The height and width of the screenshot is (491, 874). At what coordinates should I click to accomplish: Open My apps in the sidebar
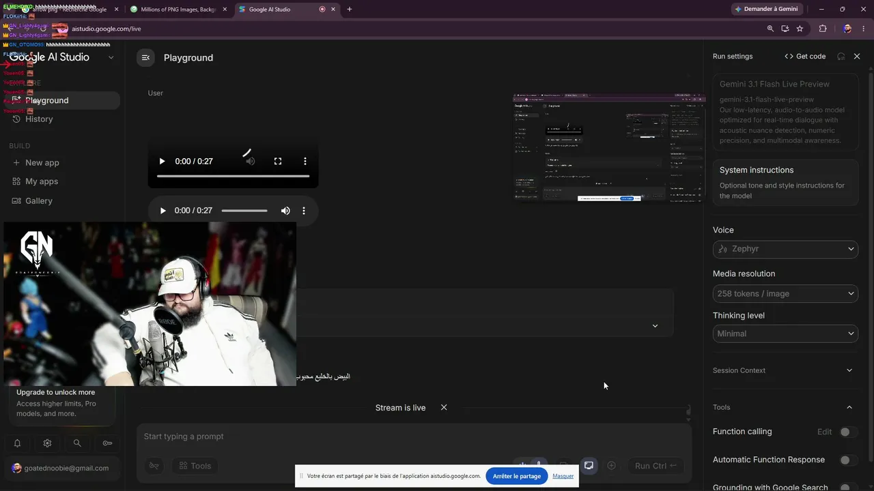click(42, 181)
